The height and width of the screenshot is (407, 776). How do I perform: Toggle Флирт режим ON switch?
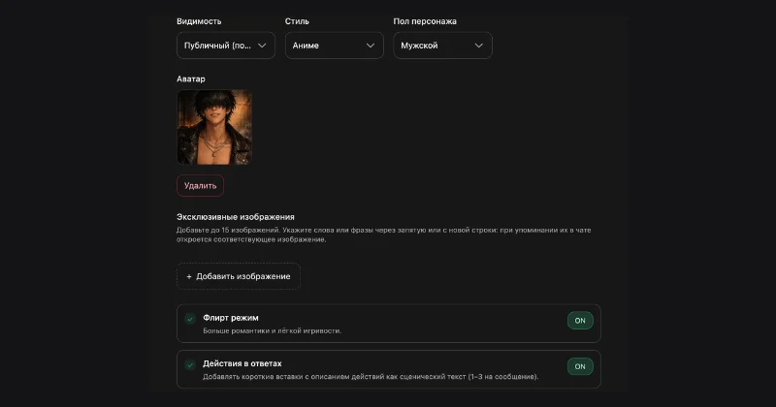click(580, 321)
